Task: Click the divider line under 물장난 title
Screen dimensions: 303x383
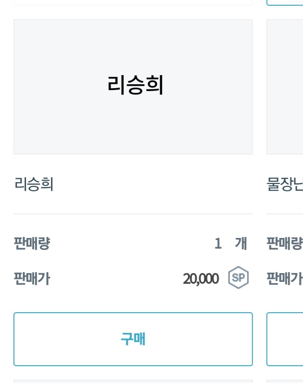Action: point(285,213)
